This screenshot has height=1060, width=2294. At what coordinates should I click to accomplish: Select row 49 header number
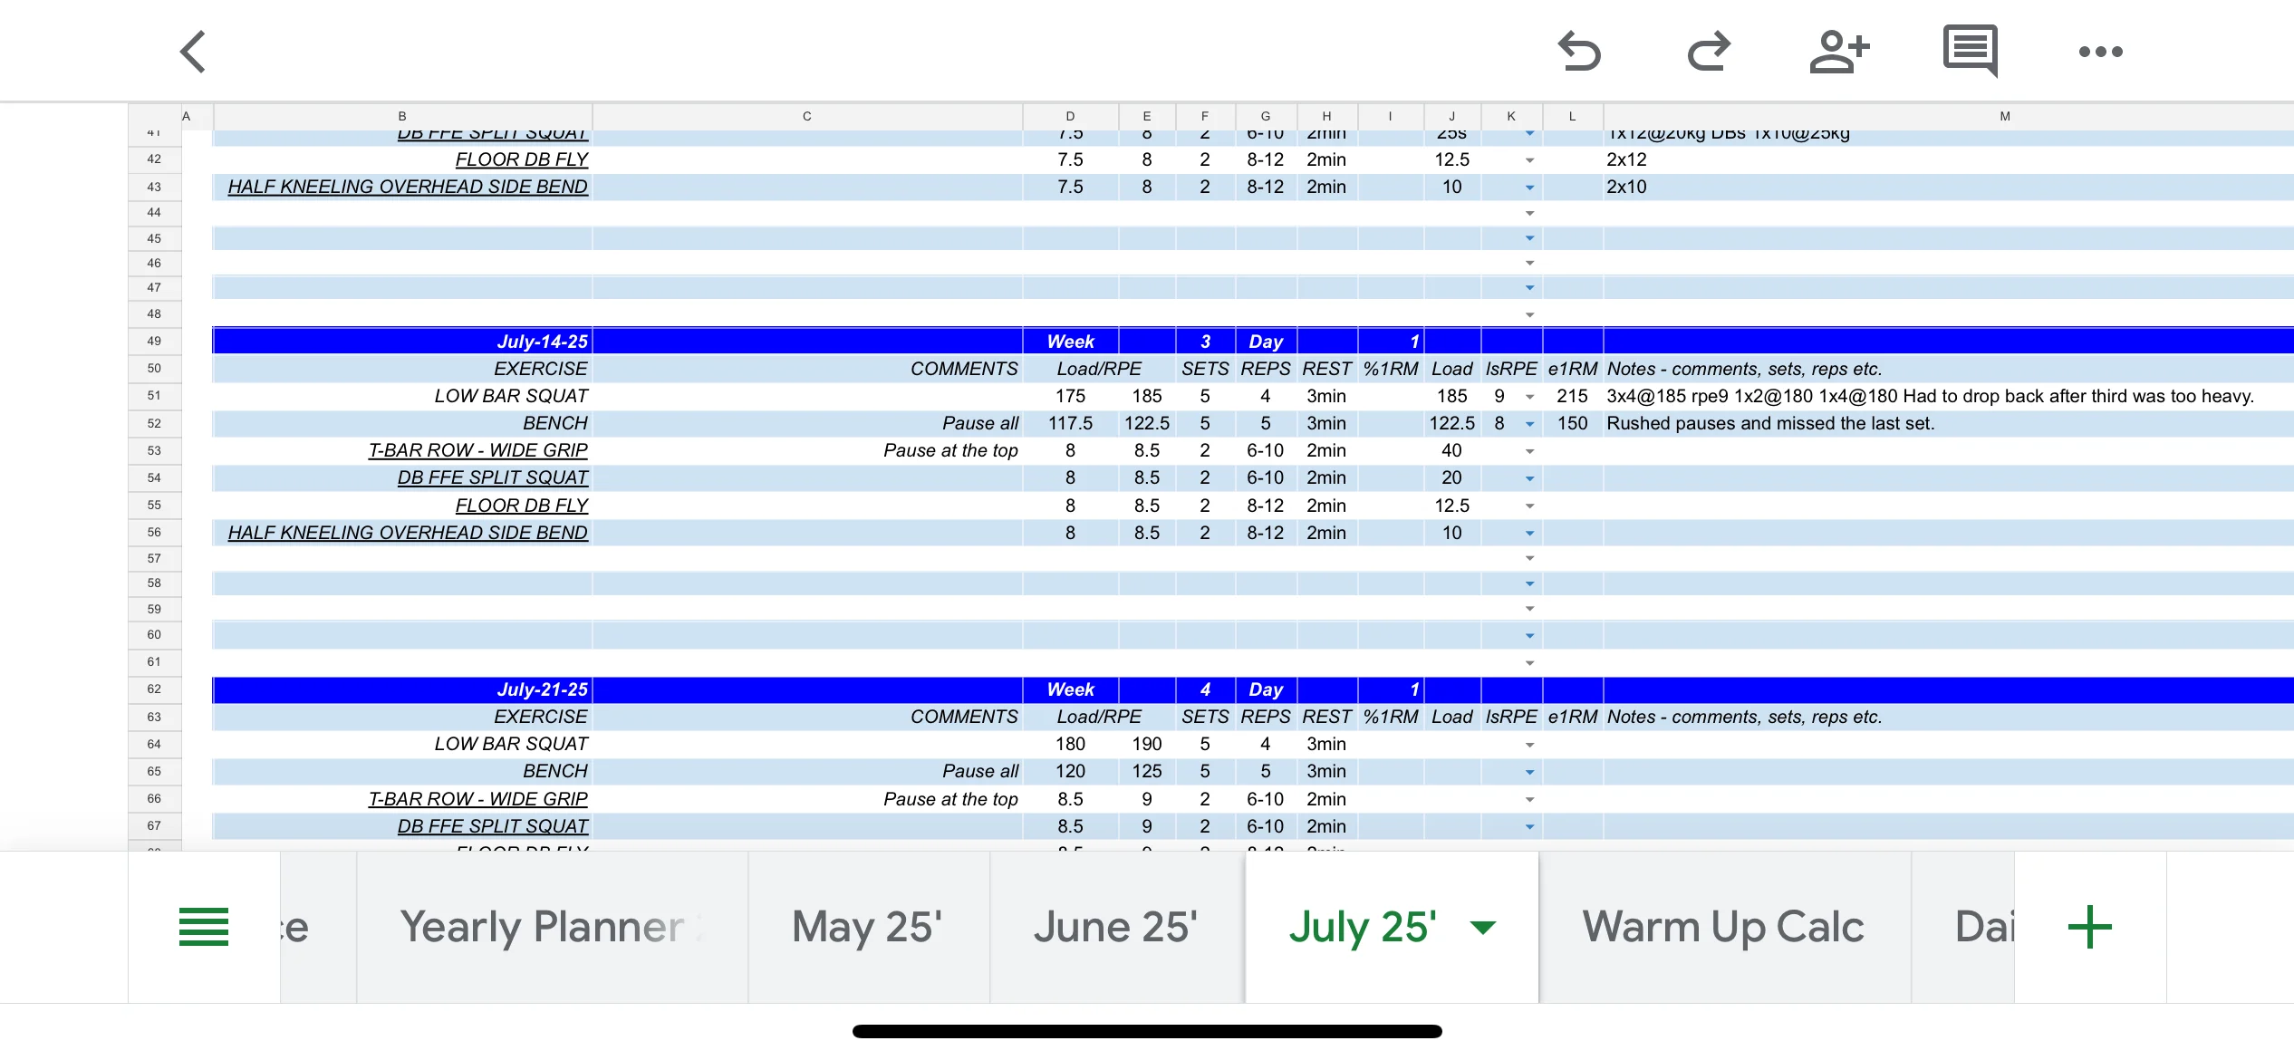coord(154,342)
